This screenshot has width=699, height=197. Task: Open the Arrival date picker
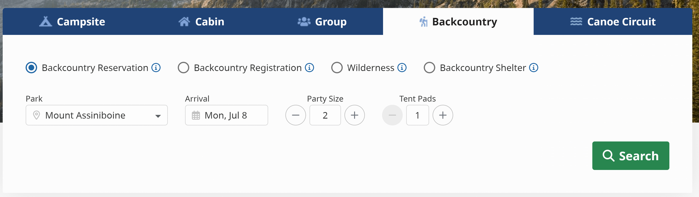click(226, 115)
